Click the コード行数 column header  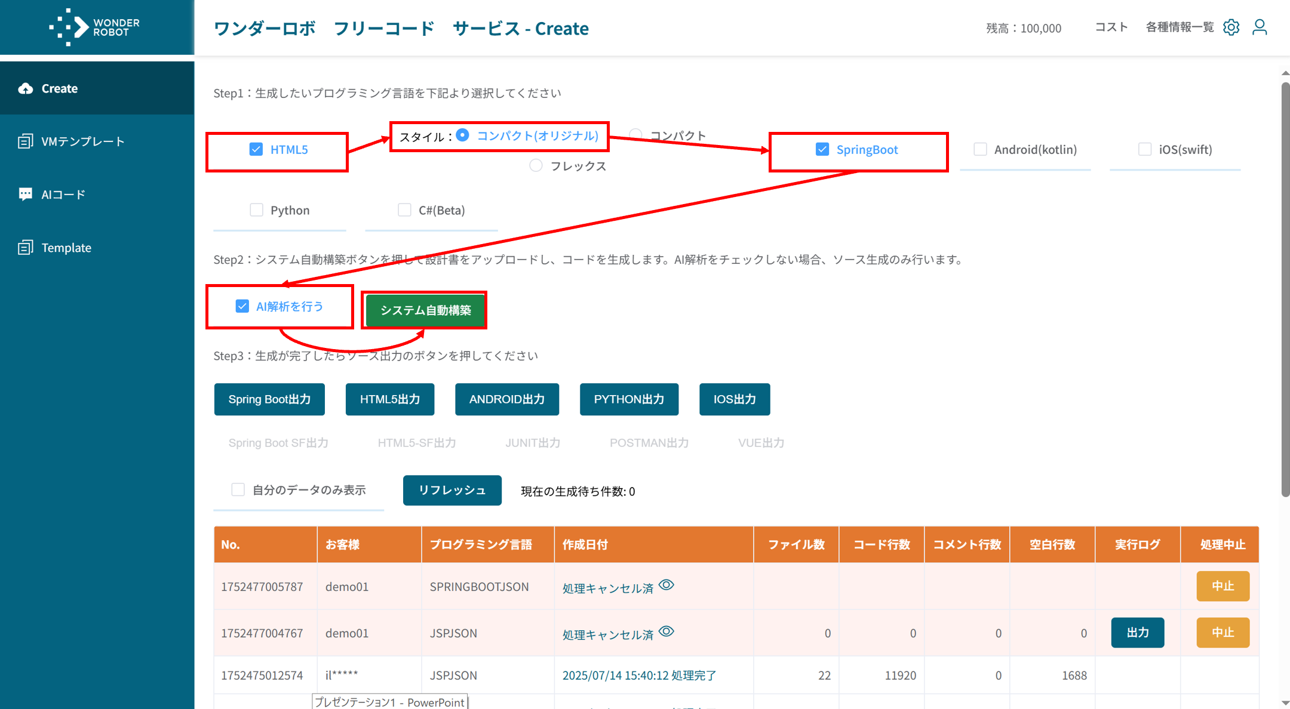point(881,544)
